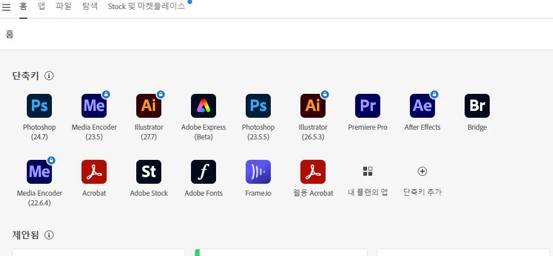Open 내 플랜의 앱 grid icon

click(368, 171)
